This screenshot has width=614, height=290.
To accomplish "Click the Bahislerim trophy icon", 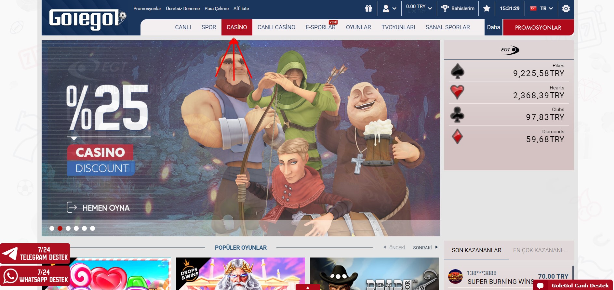I will 445,8.
